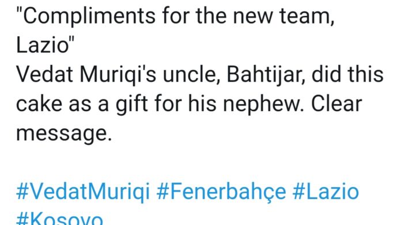The width and height of the screenshot is (401, 225).
Task: Click the phrase "new team" in the first line
Action: point(283,17)
